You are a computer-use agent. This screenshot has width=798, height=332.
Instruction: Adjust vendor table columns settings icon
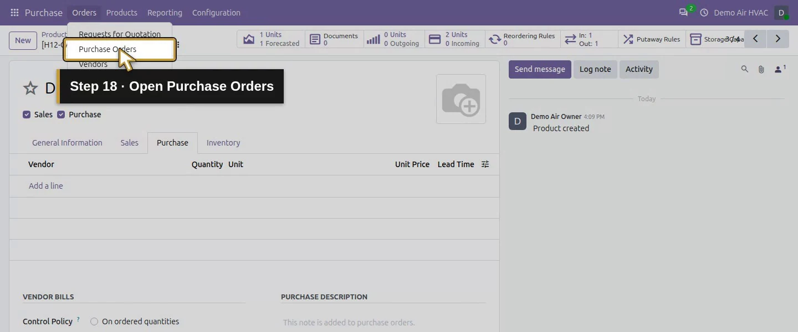pos(485,164)
